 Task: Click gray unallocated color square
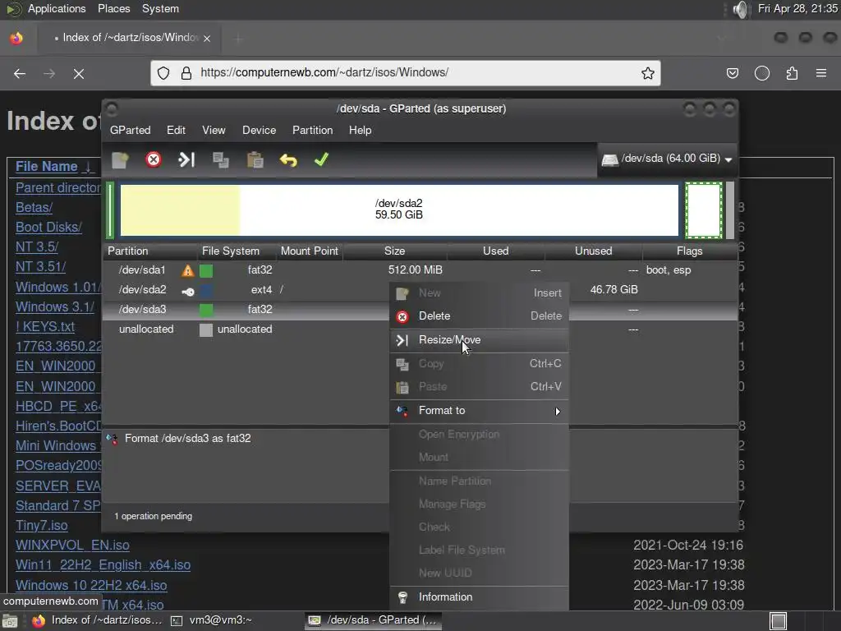click(x=206, y=330)
